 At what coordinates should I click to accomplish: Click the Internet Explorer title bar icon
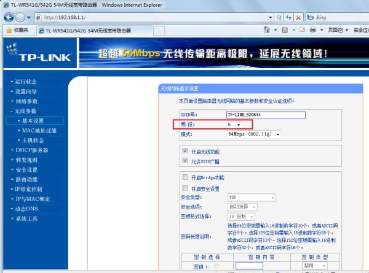[6, 5]
